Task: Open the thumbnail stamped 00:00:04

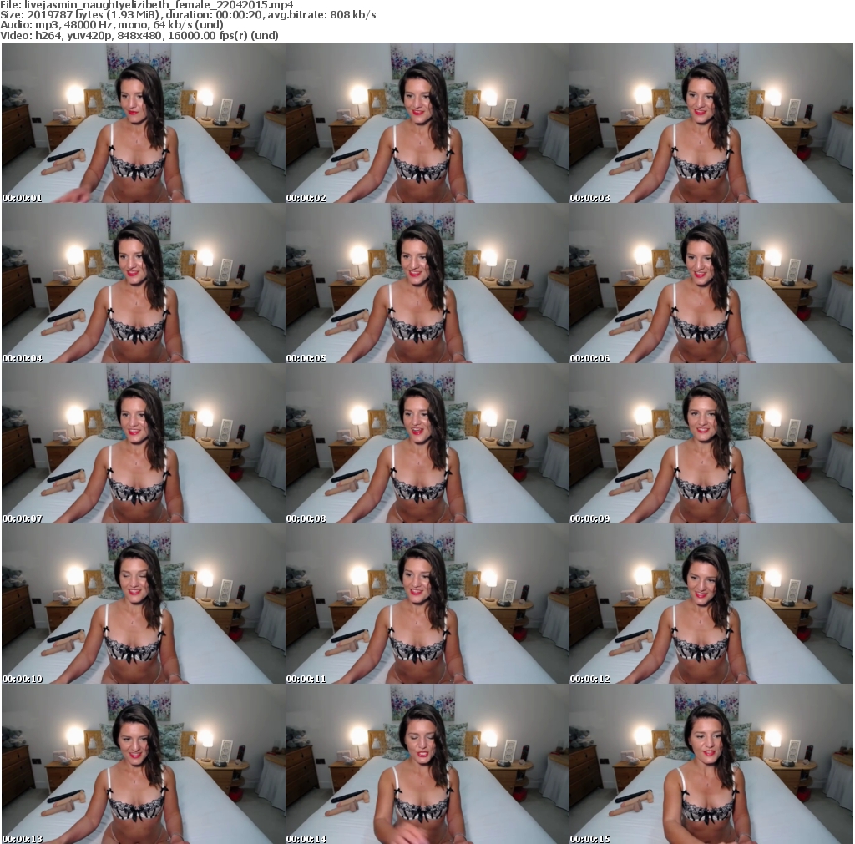Action: [143, 284]
